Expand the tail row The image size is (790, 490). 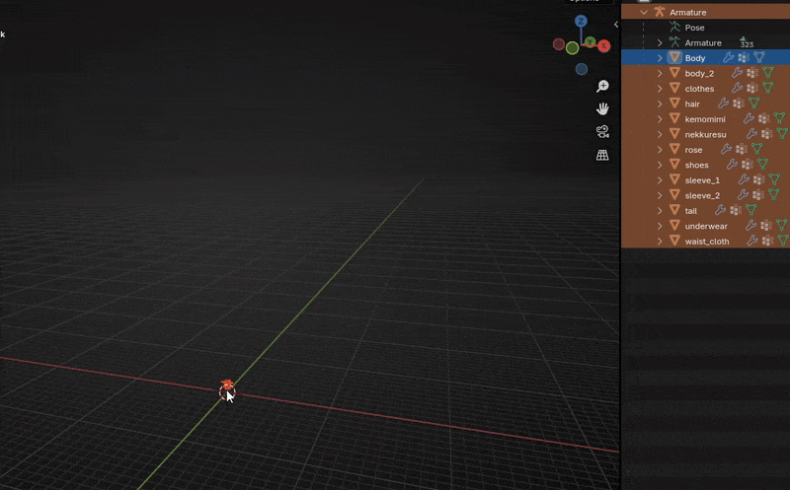click(660, 211)
